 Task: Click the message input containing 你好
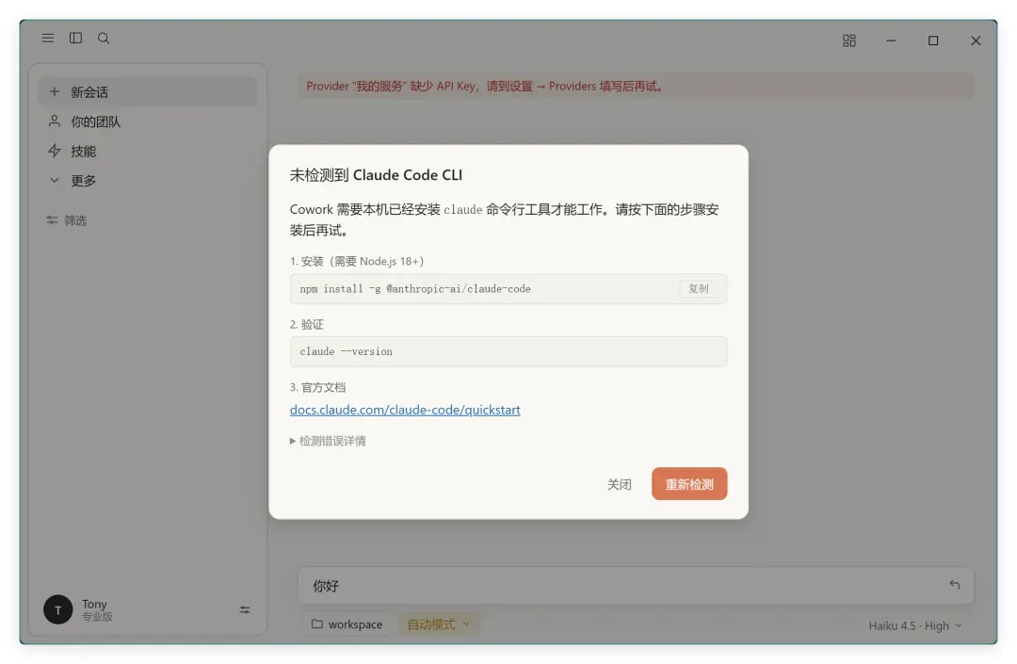[636, 586]
